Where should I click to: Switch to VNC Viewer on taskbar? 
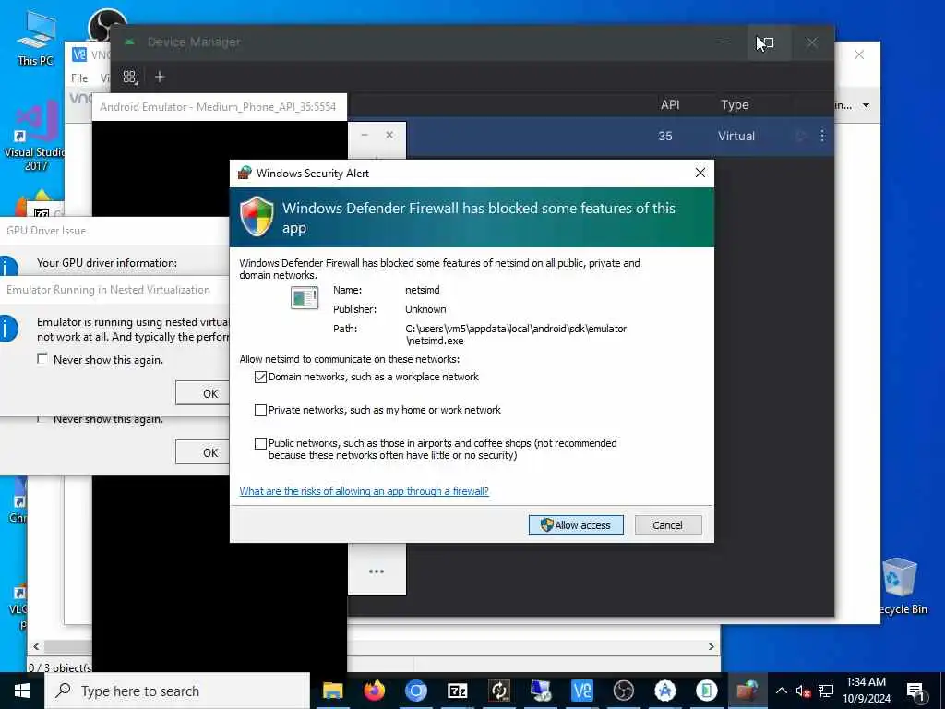click(x=582, y=691)
